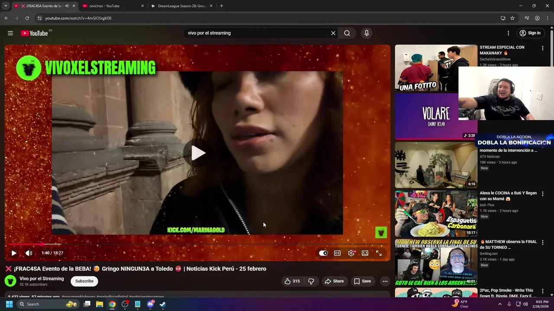Save video to a playlist
Image resolution: width=554 pixels, height=311 pixels.
coord(362,281)
